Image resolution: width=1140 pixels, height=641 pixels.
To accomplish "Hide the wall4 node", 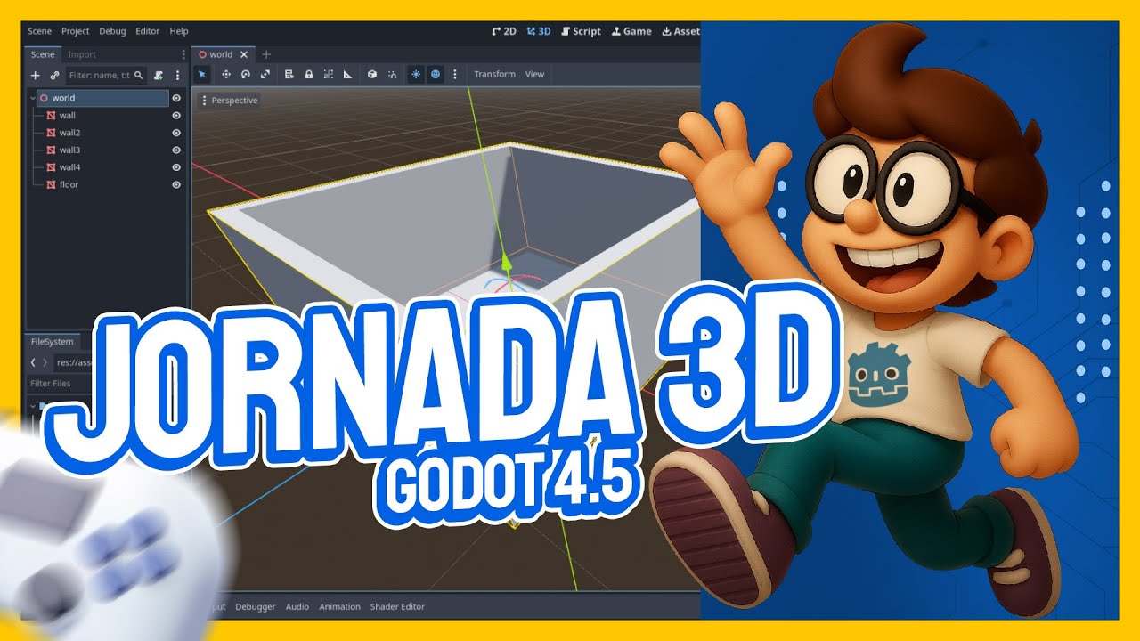I will [176, 167].
